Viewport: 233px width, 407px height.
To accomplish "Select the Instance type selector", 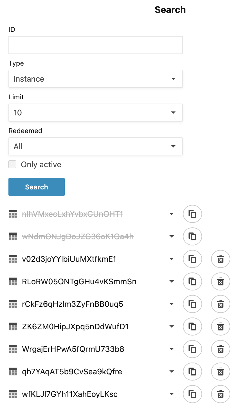I will pos(96,79).
